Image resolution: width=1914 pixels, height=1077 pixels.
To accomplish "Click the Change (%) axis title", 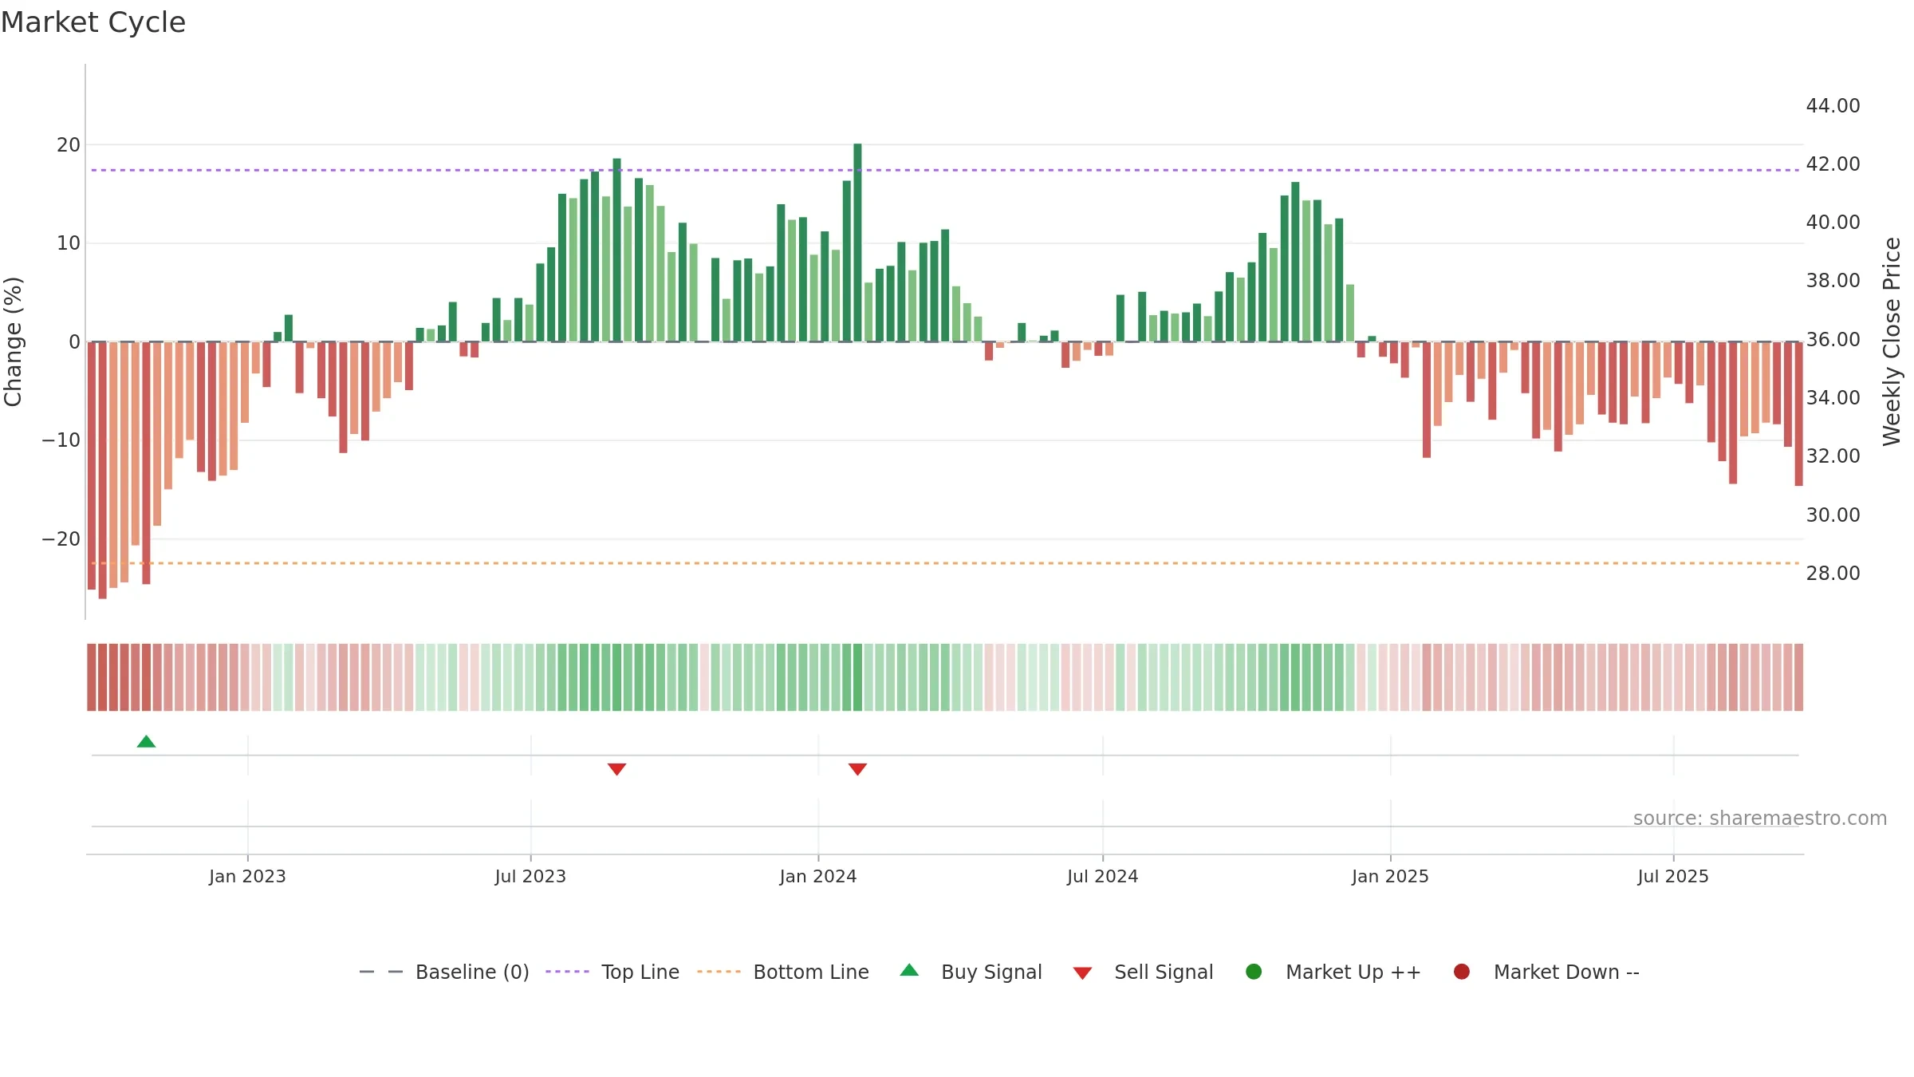I will (x=13, y=341).
